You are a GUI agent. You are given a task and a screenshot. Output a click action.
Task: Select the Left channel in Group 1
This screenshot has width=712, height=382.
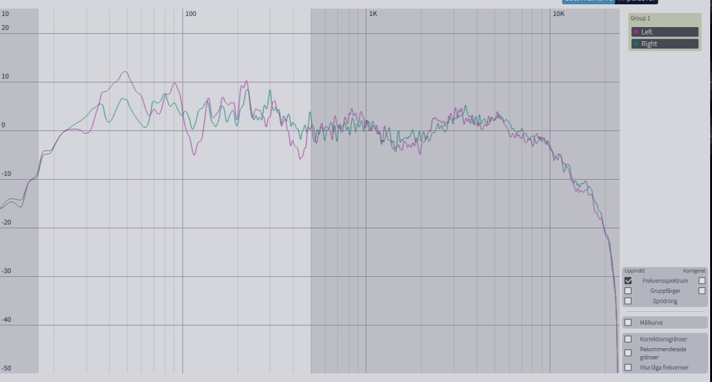tap(665, 32)
